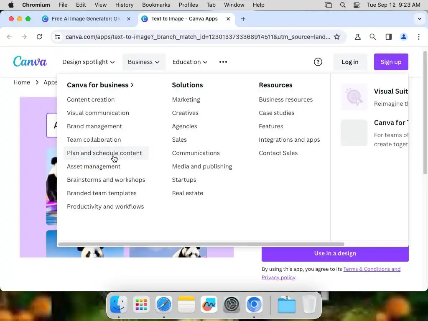Open Finder from the dock

118,304
